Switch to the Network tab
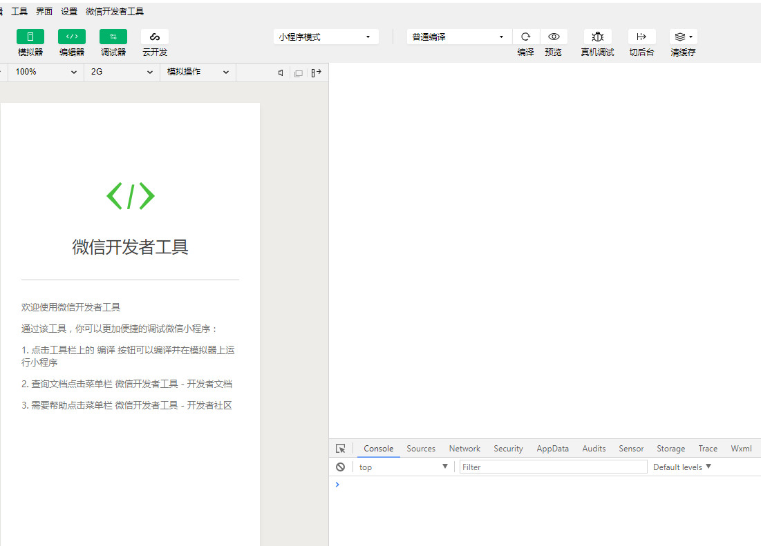The height and width of the screenshot is (546, 761). [x=464, y=449]
